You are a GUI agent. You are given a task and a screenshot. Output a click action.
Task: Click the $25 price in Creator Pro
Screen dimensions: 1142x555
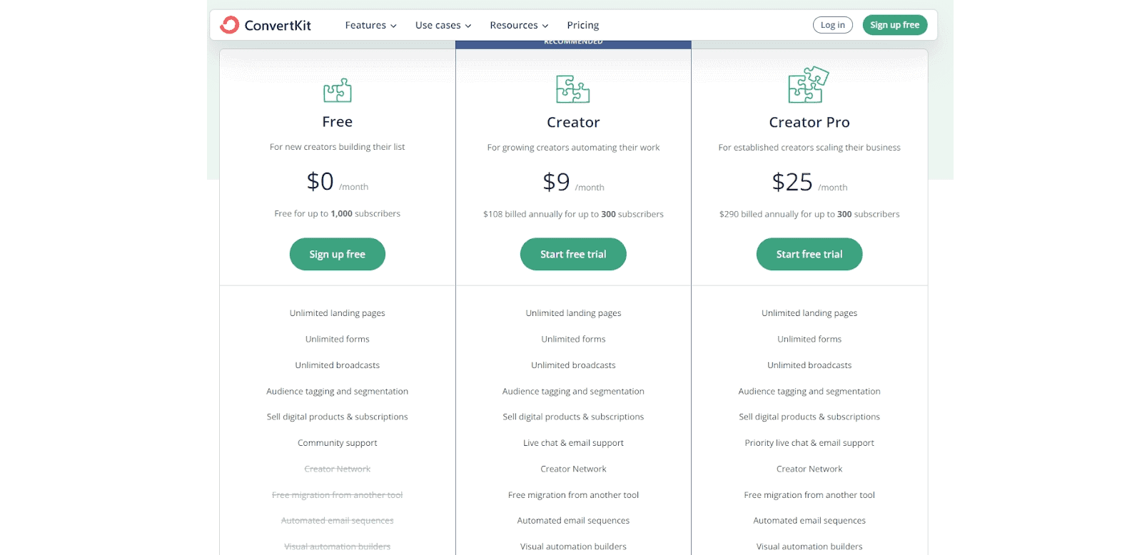(x=792, y=182)
